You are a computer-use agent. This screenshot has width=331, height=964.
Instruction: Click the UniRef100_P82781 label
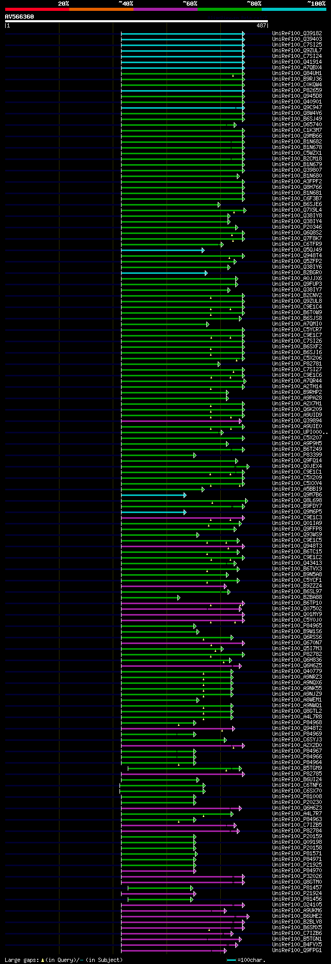[x=297, y=363]
